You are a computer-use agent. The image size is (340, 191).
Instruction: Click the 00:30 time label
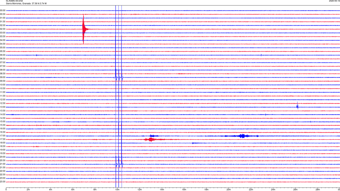(x=2, y=14)
